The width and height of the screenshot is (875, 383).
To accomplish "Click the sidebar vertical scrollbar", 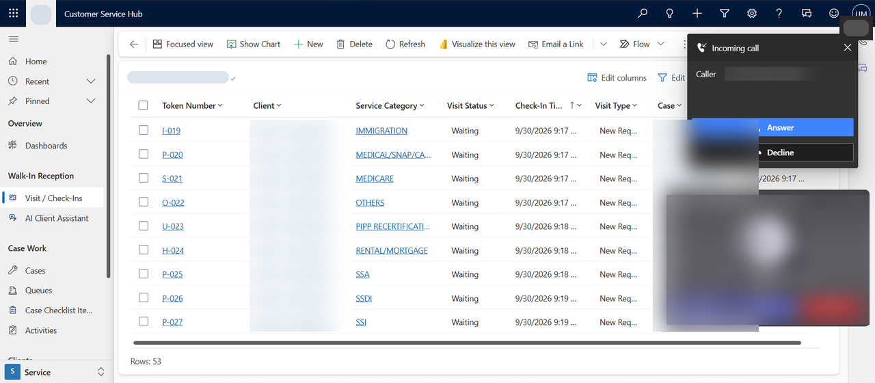I will pos(108,166).
